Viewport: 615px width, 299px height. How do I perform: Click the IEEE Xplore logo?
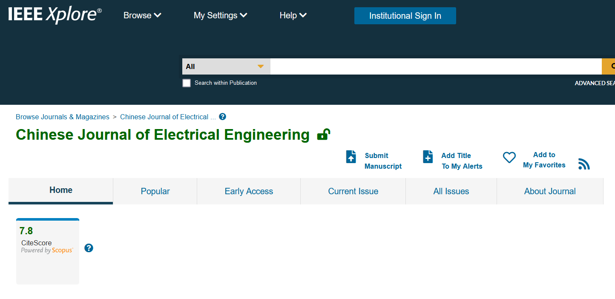55,15
